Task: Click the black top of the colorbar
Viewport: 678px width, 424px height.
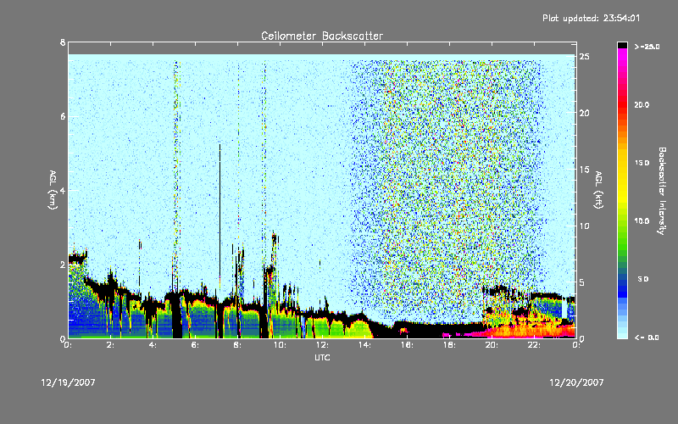Action: tap(622, 45)
